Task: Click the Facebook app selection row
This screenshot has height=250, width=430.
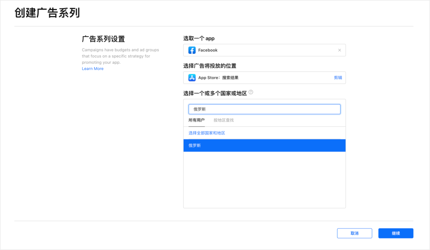Action: pos(264,50)
